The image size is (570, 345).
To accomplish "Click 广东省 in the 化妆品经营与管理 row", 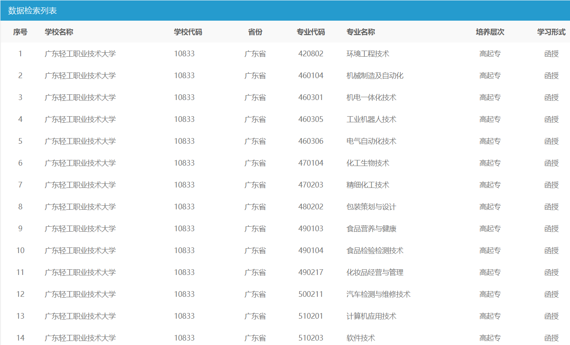I will [255, 273].
